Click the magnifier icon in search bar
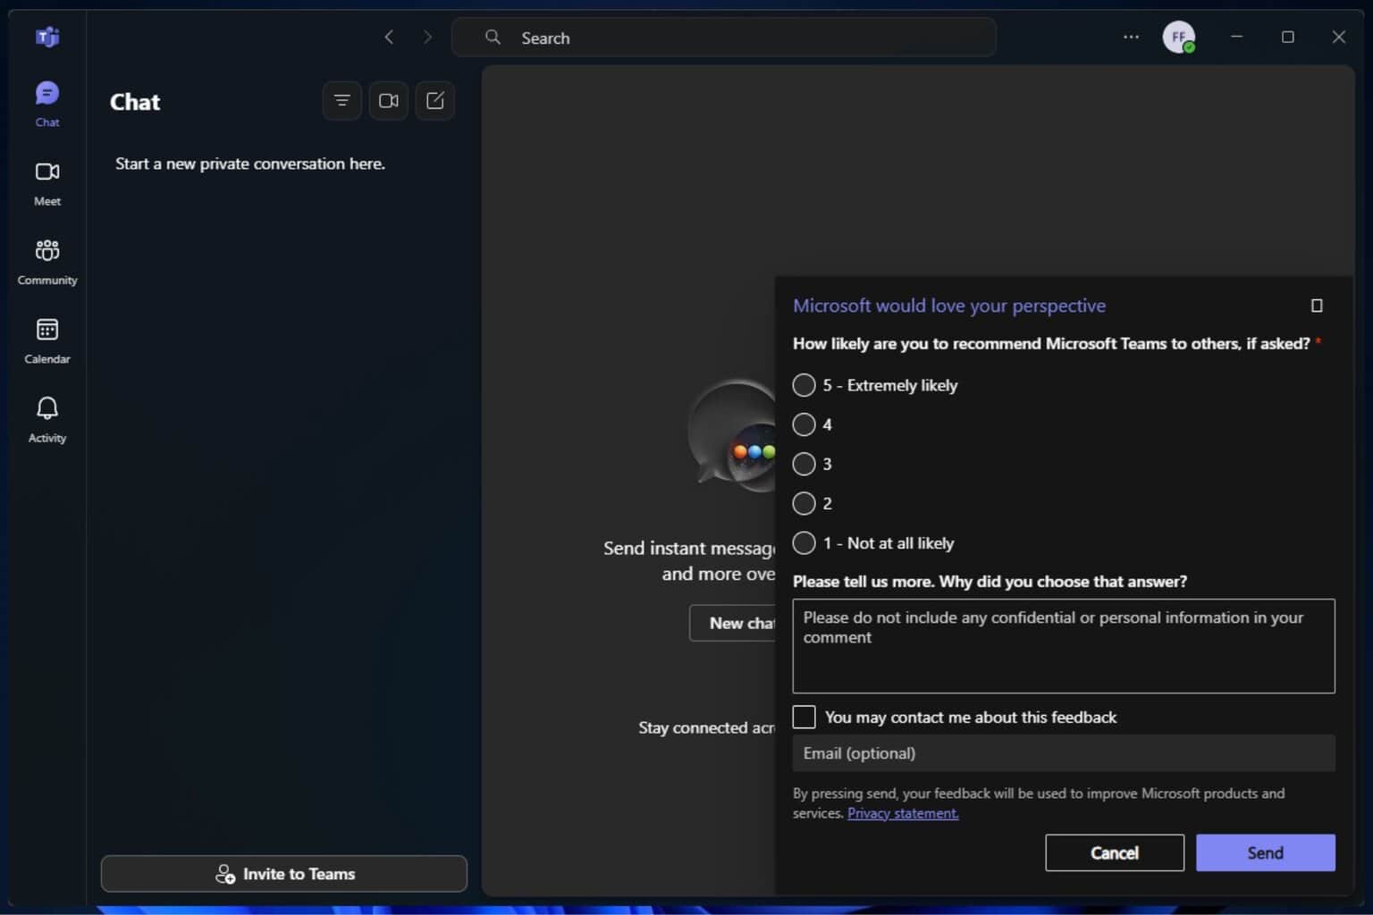This screenshot has height=915, width=1373. pyautogui.click(x=493, y=37)
